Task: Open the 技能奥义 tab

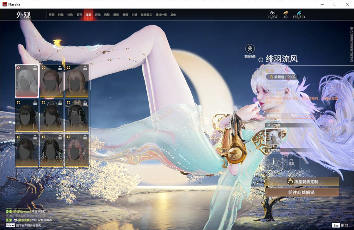Action: coord(146,15)
